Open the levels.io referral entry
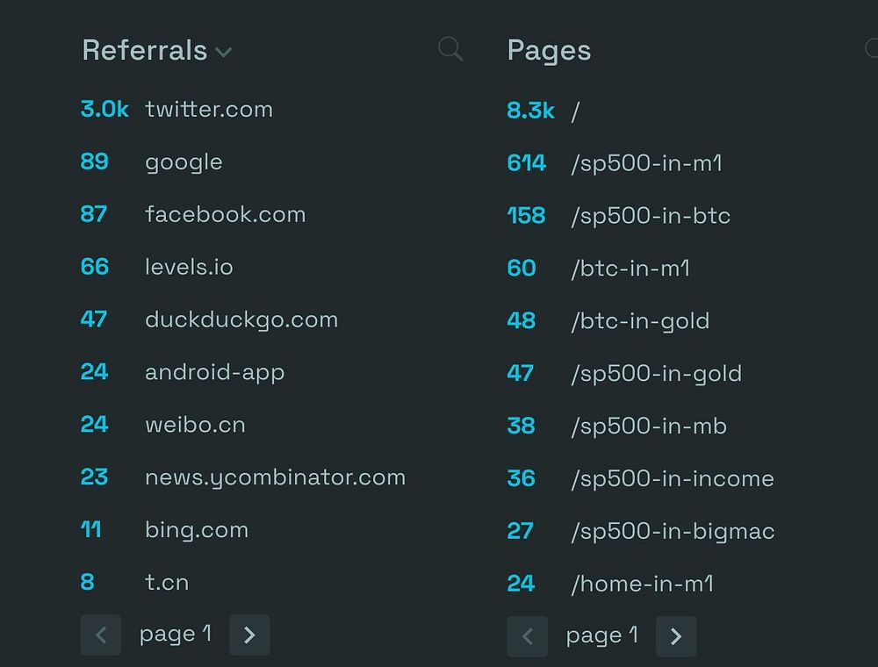The height and width of the screenshot is (667, 878). tap(189, 267)
